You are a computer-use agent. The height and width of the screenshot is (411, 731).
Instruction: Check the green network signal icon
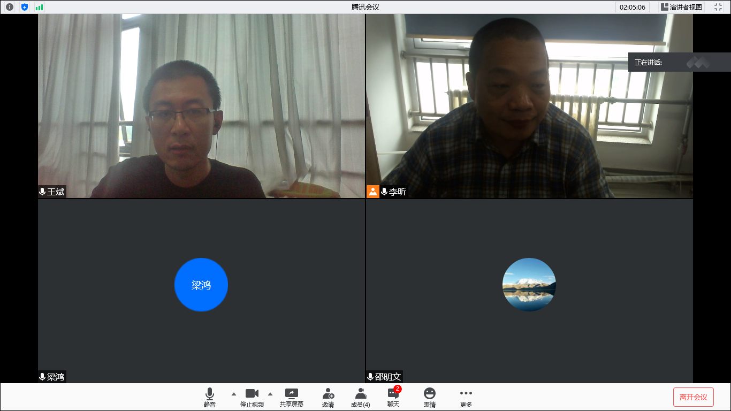pyautogui.click(x=39, y=7)
